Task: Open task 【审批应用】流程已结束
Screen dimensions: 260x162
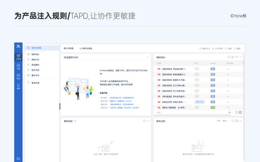Action: tap(174, 102)
